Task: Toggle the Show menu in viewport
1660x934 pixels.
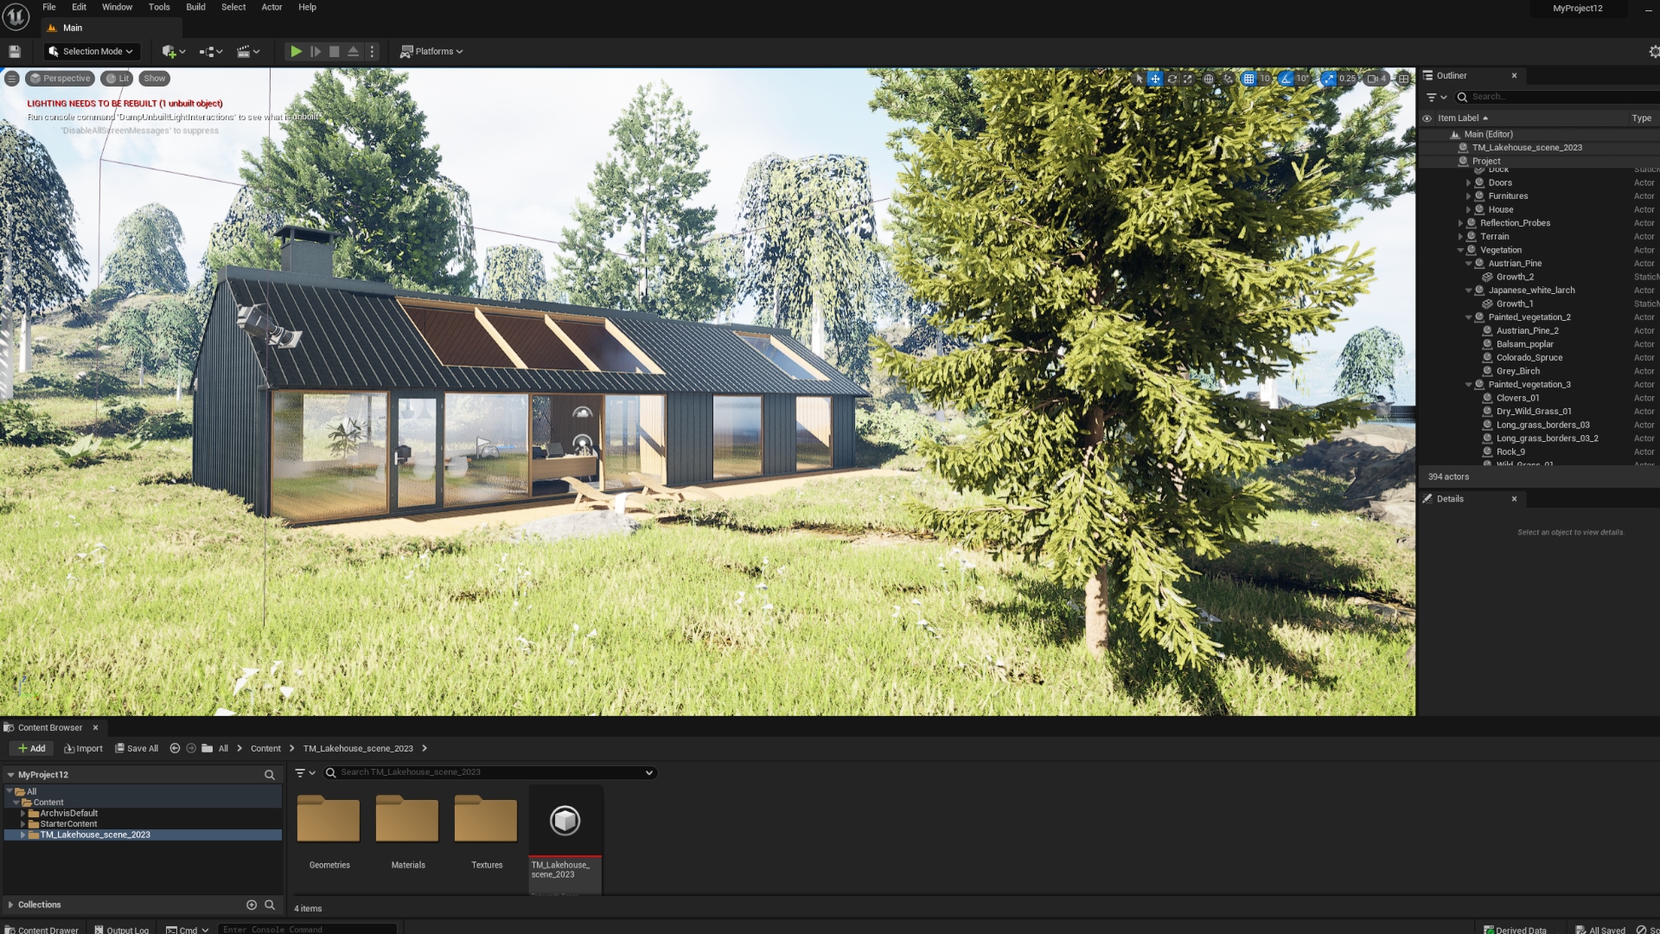Action: (x=153, y=78)
